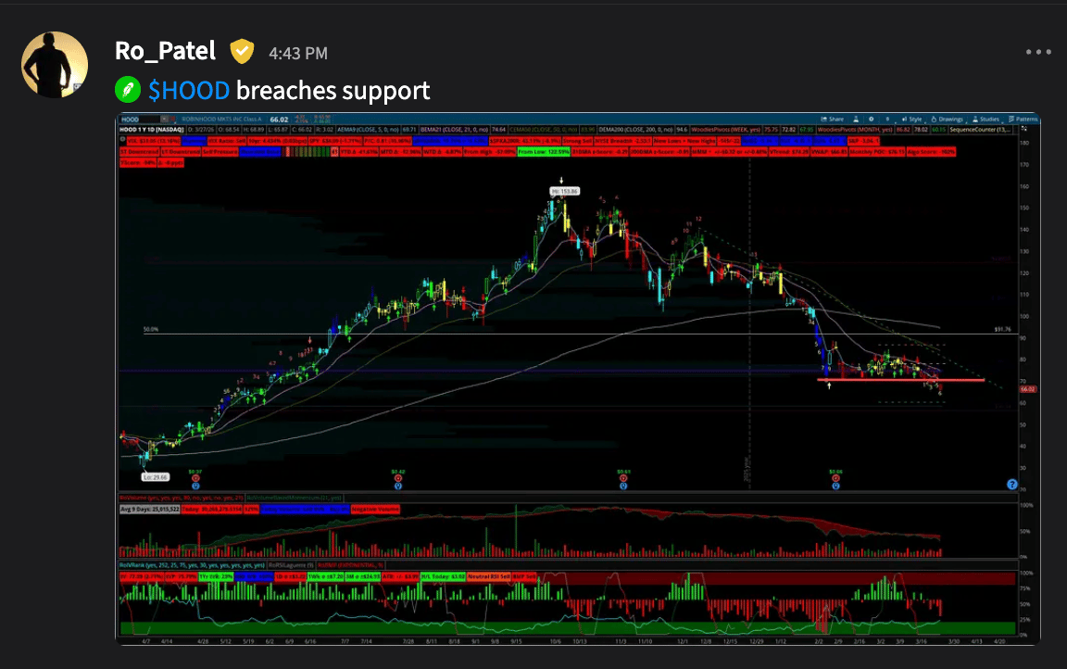Click the 50.0% retracement level label
Viewport: 1067px width, 669px height.
click(150, 329)
